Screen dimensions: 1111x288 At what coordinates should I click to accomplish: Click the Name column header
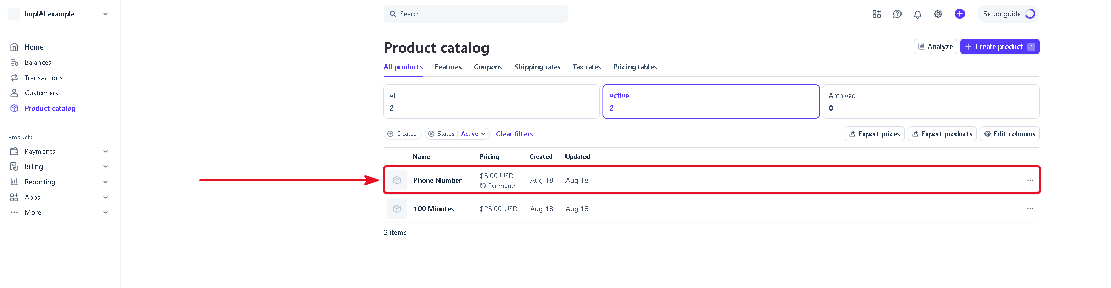[x=422, y=157]
